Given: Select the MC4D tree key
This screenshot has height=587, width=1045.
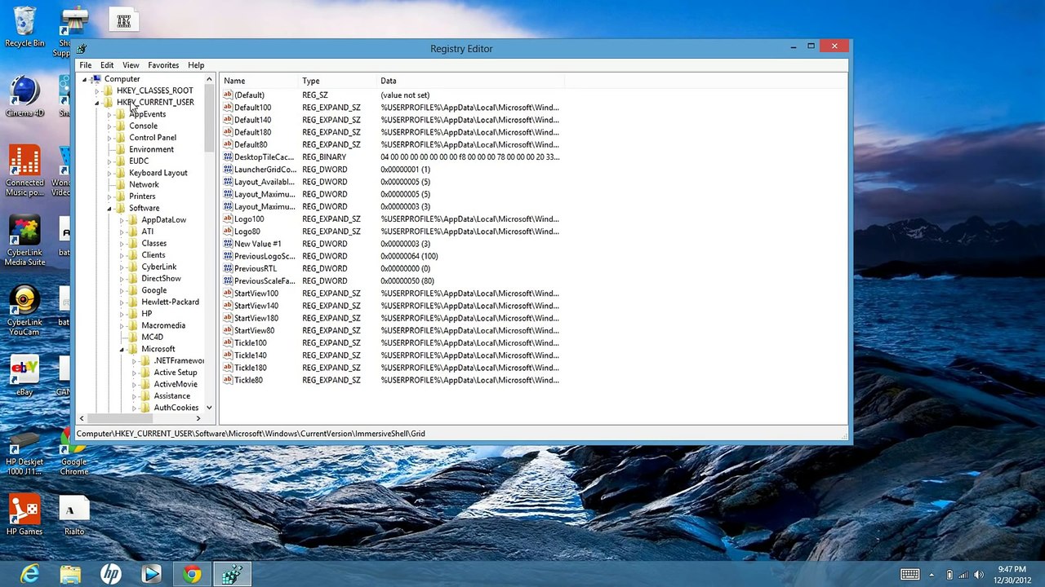Looking at the screenshot, I should pyautogui.click(x=152, y=338).
